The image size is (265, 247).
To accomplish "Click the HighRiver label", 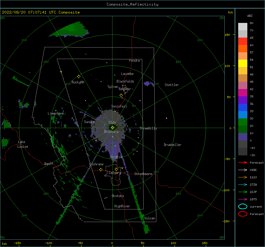I will coord(122,206).
